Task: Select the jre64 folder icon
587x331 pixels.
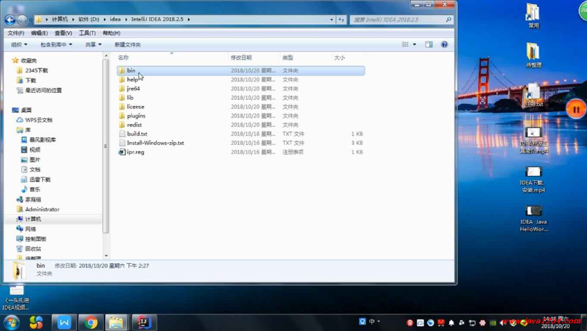Action: pos(122,88)
